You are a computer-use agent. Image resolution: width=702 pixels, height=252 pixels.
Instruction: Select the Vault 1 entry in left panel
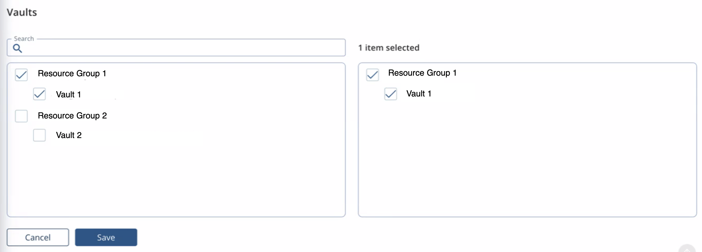(x=69, y=94)
